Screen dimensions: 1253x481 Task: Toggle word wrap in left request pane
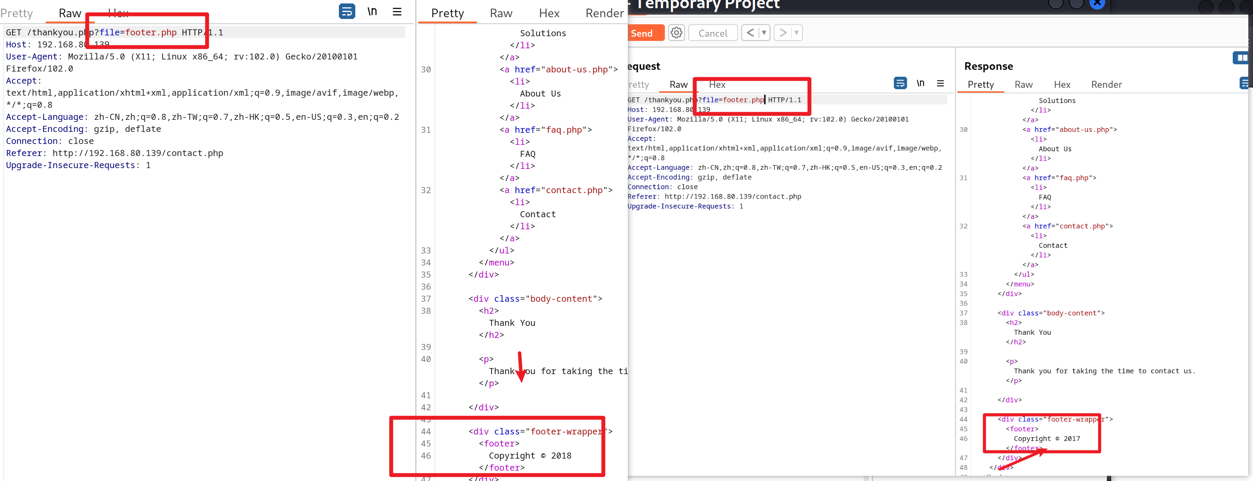[347, 12]
